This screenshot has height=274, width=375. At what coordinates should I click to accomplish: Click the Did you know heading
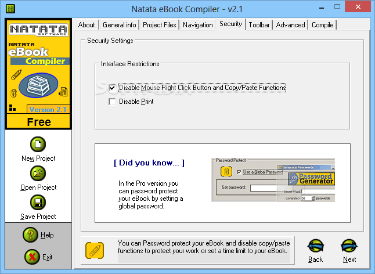[149, 163]
